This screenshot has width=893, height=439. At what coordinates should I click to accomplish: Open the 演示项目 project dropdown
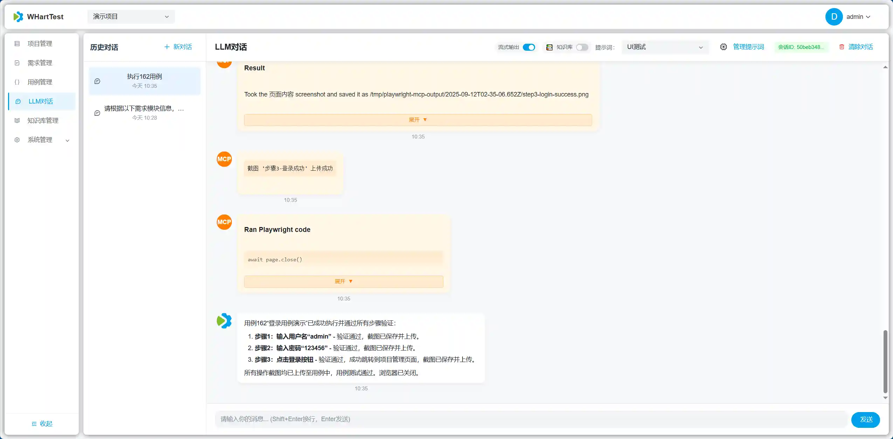pos(131,16)
